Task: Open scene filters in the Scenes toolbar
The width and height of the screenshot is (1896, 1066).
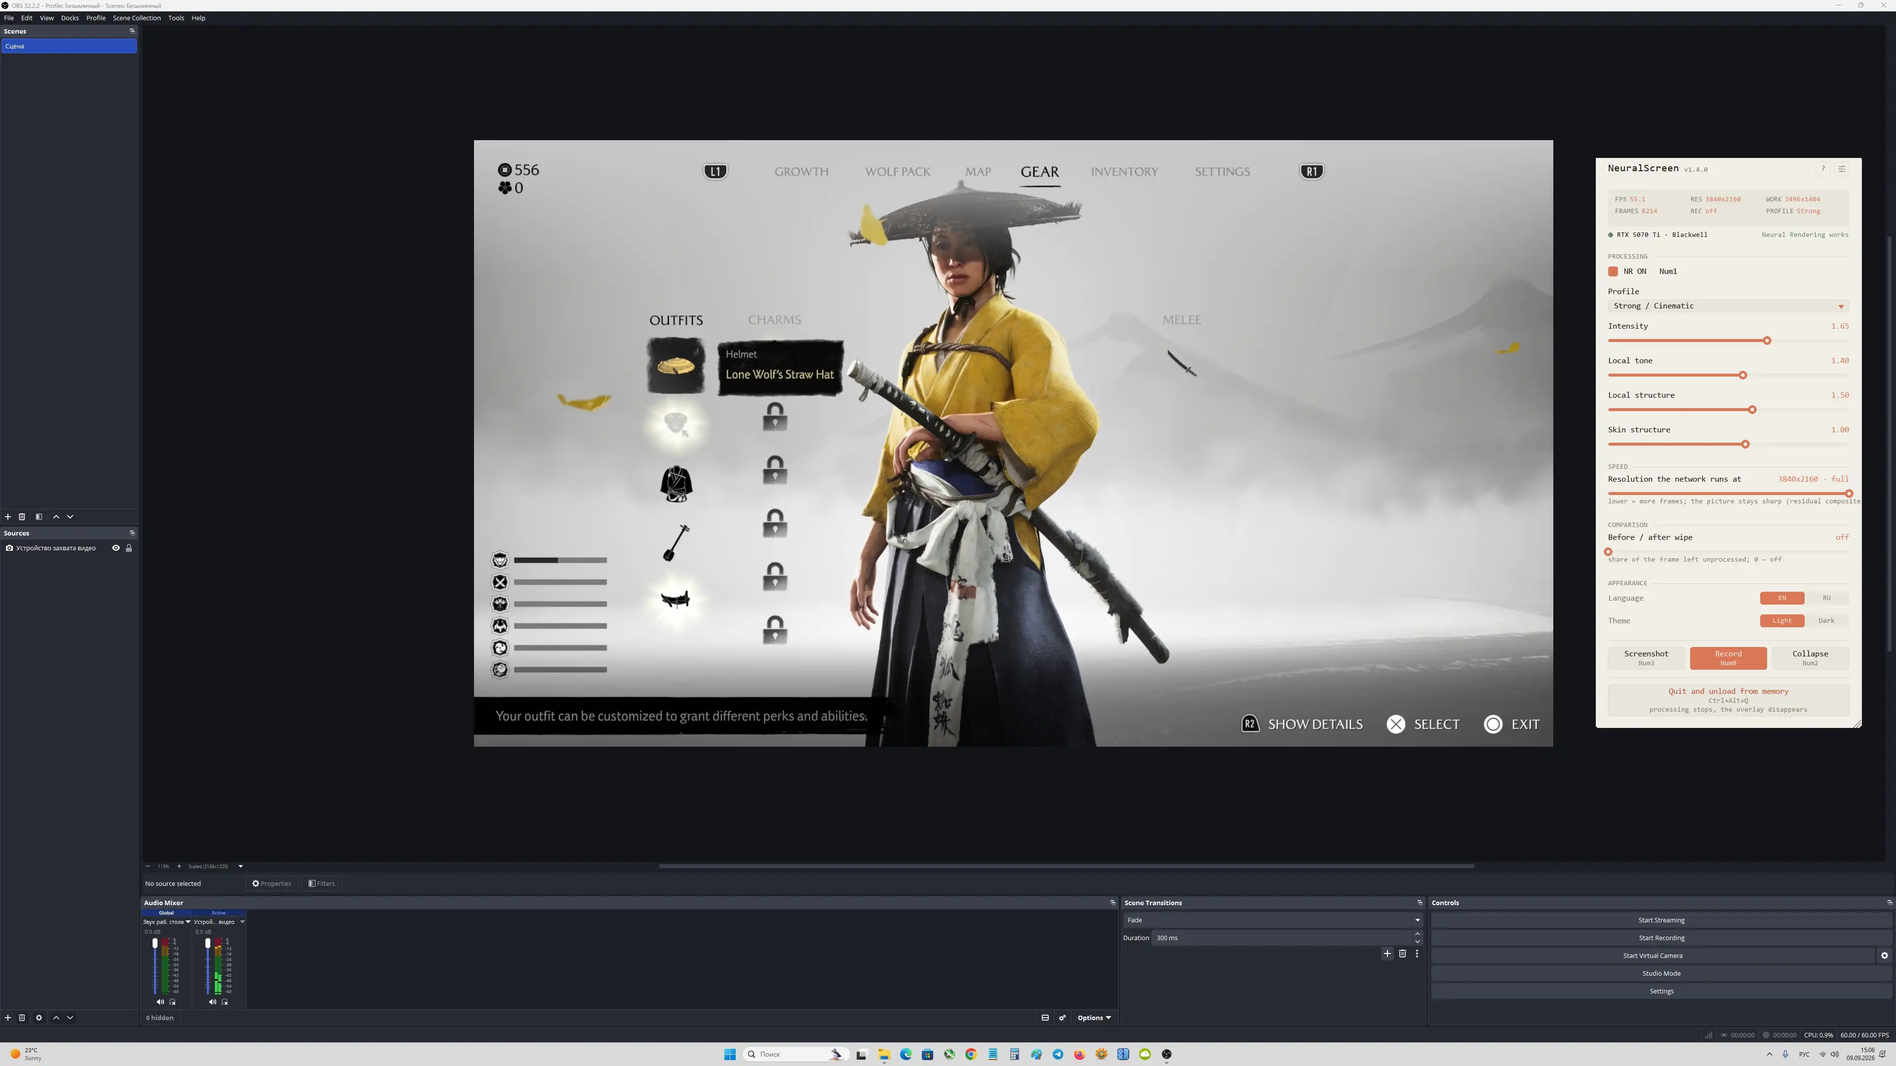Action: tap(39, 516)
